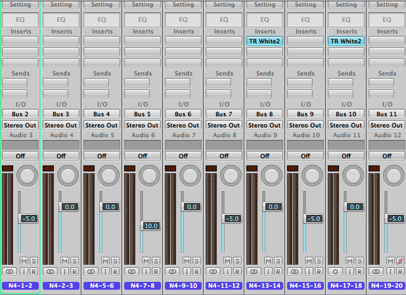
Task: Toggle stereo format icon on N4-13-14 strip
Action: pos(254,272)
